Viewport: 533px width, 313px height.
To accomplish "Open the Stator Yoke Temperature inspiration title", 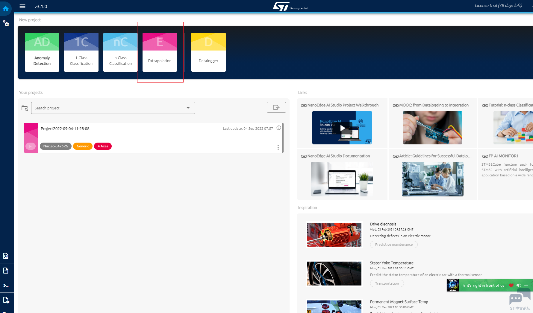I will 392,263.
